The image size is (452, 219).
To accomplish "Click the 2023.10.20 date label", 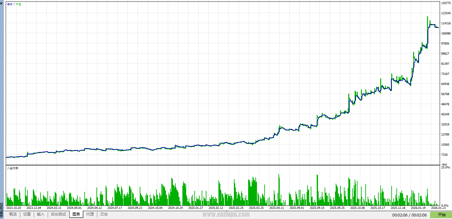I will pyautogui.click(x=14, y=208).
